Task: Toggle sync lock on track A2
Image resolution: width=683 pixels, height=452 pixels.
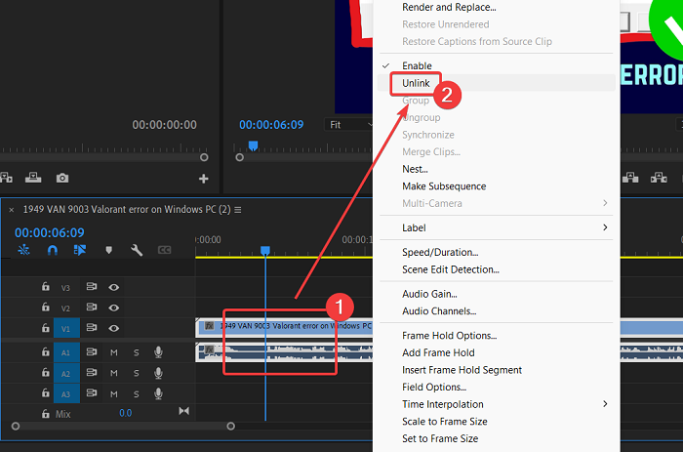Action: 92,373
